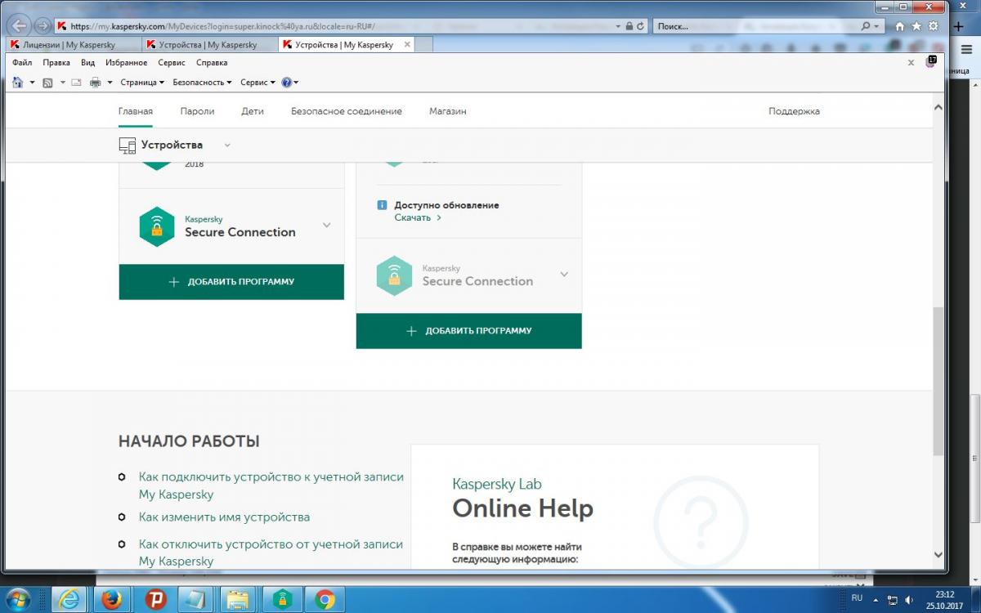Image resolution: width=981 pixels, height=613 pixels.
Task: Click the left Kaspersky Secure Connection icon
Action: coord(156,226)
